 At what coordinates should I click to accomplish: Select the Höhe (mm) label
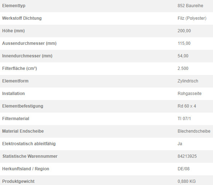(x=14, y=31)
